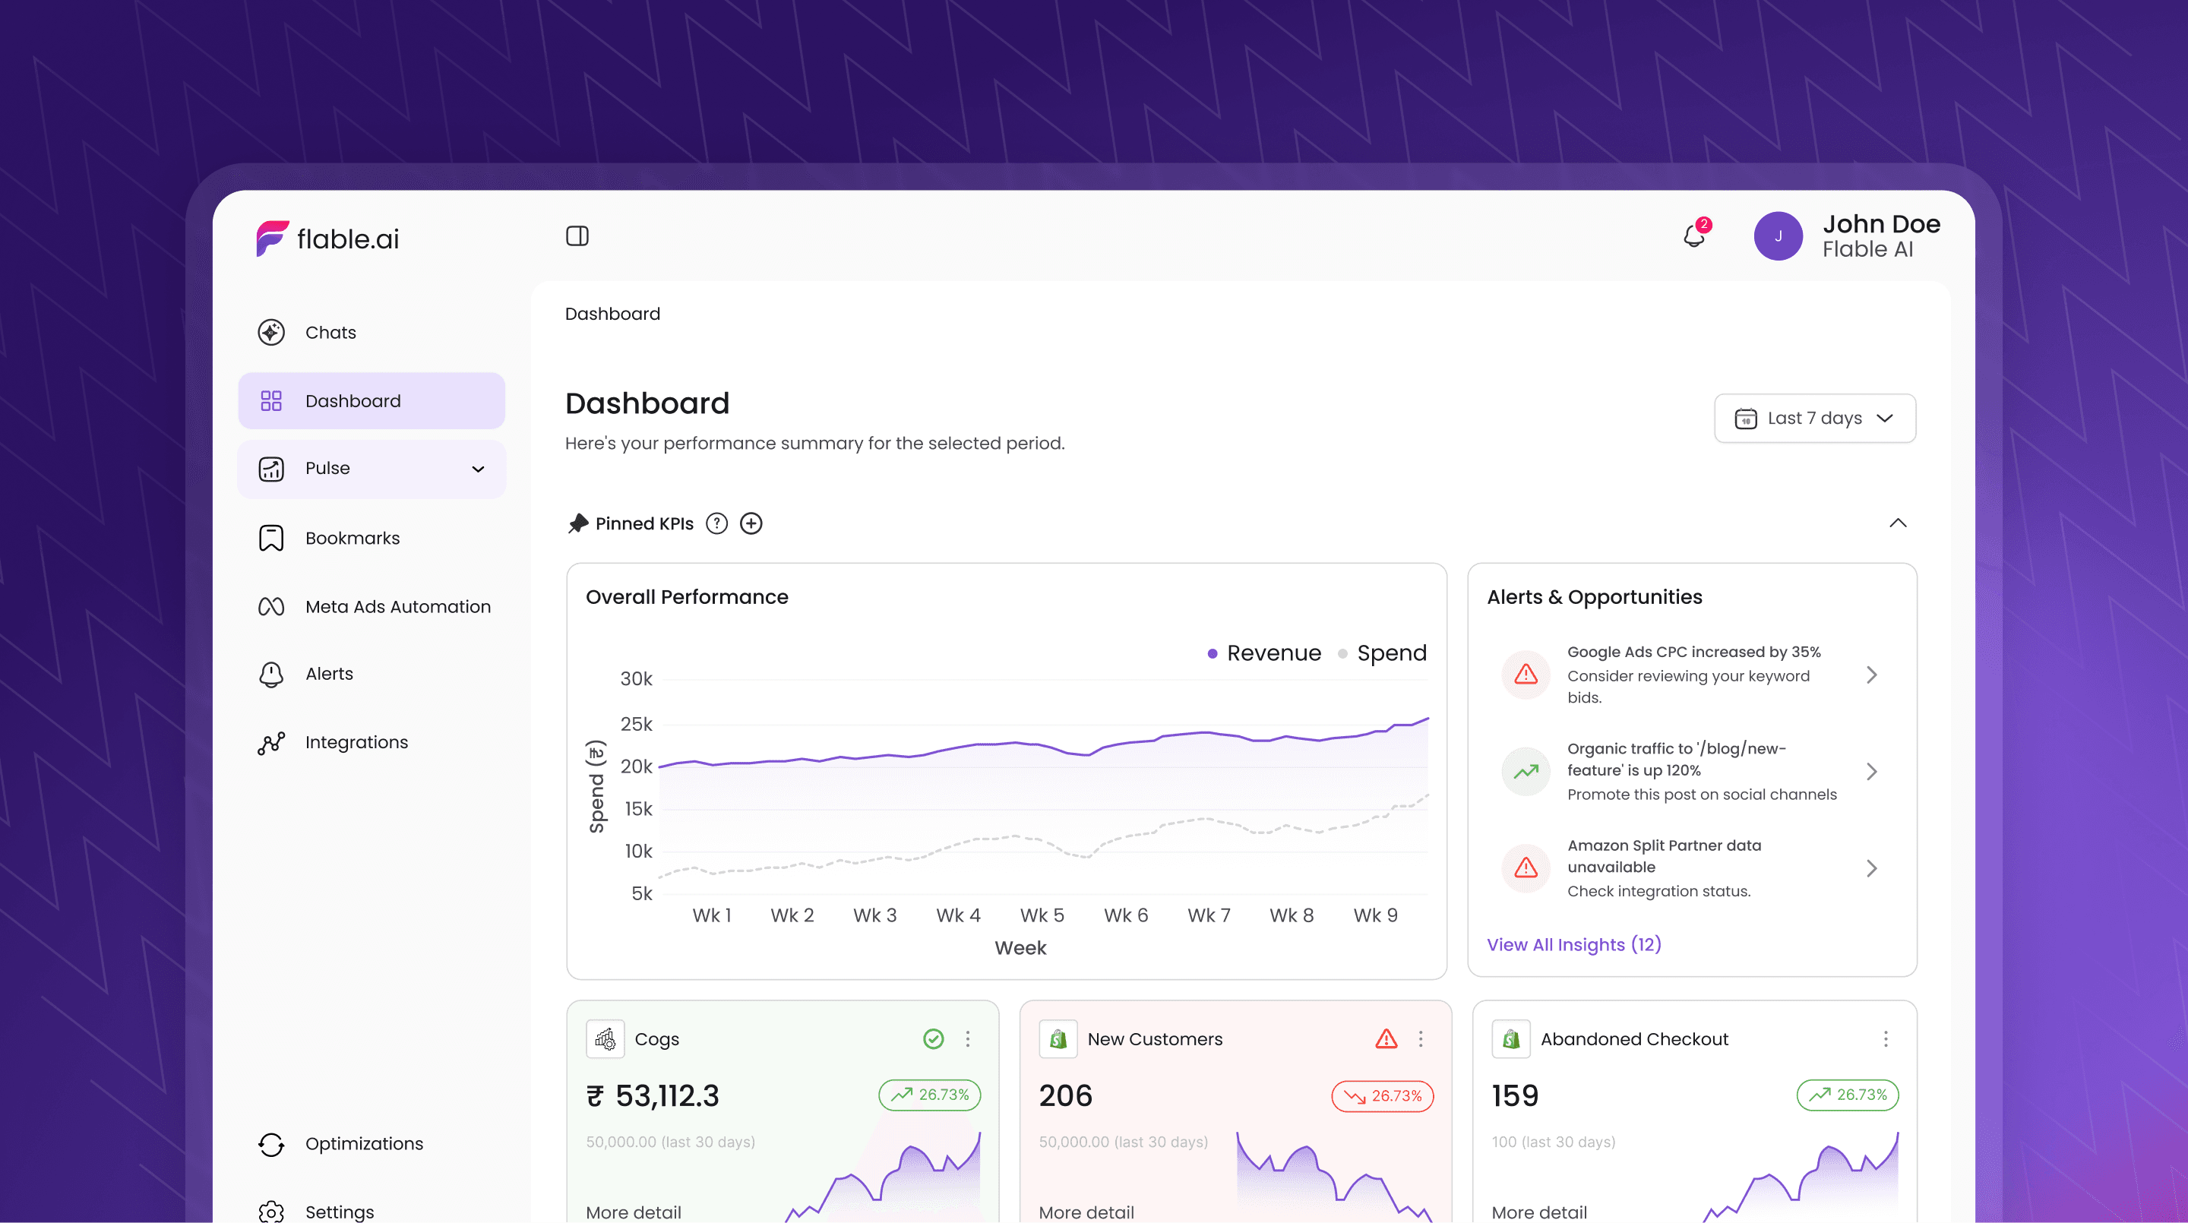2188x1223 pixels.
Task: Click the flable.ai logo
Action: (x=328, y=239)
